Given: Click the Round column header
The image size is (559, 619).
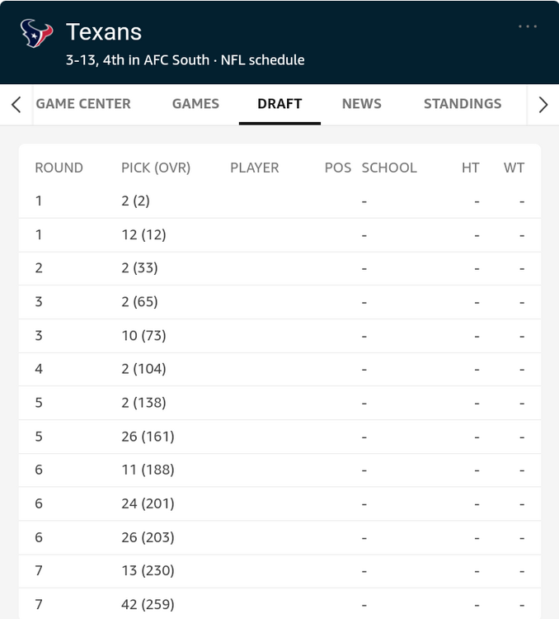Looking at the screenshot, I should pyautogui.click(x=59, y=168).
